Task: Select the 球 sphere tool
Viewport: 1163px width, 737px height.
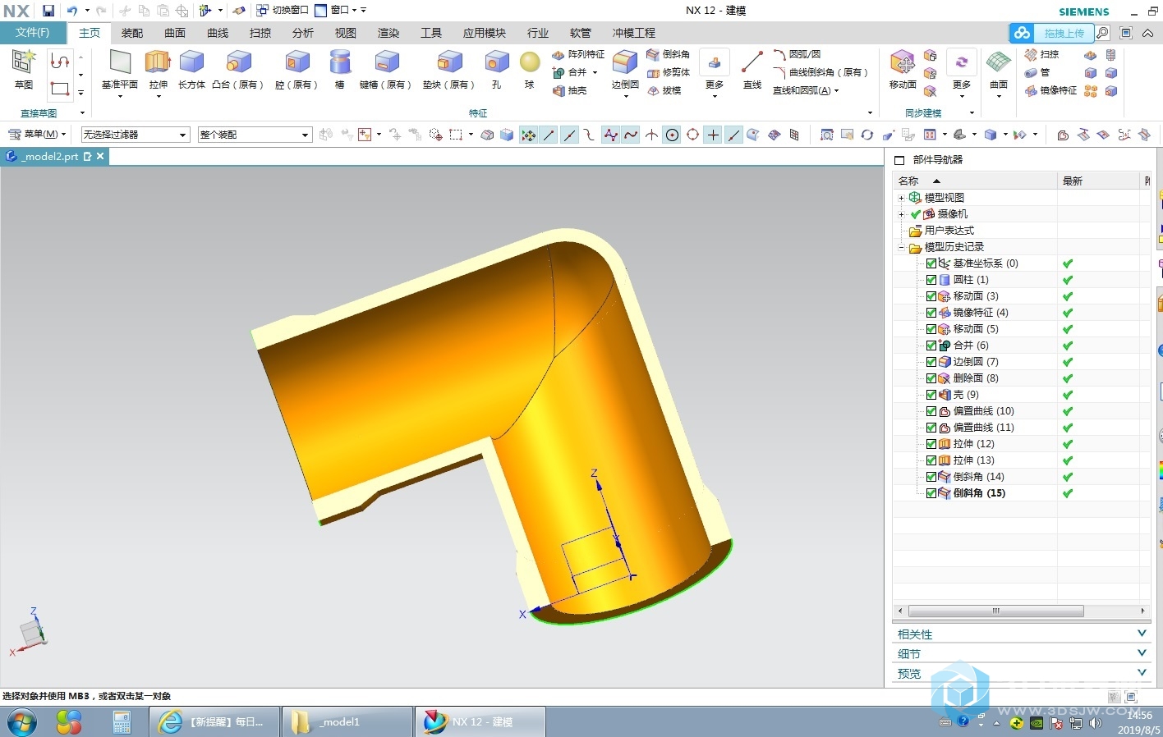Action: [530, 70]
